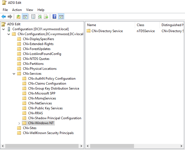
Task: Open Help via the question mark icon
Action: (54, 17)
